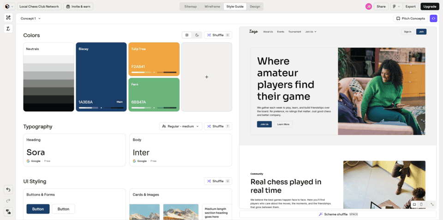The width and height of the screenshot is (443, 220).
Task: Open the Regular - medium typography dropdown
Action: tap(180, 126)
